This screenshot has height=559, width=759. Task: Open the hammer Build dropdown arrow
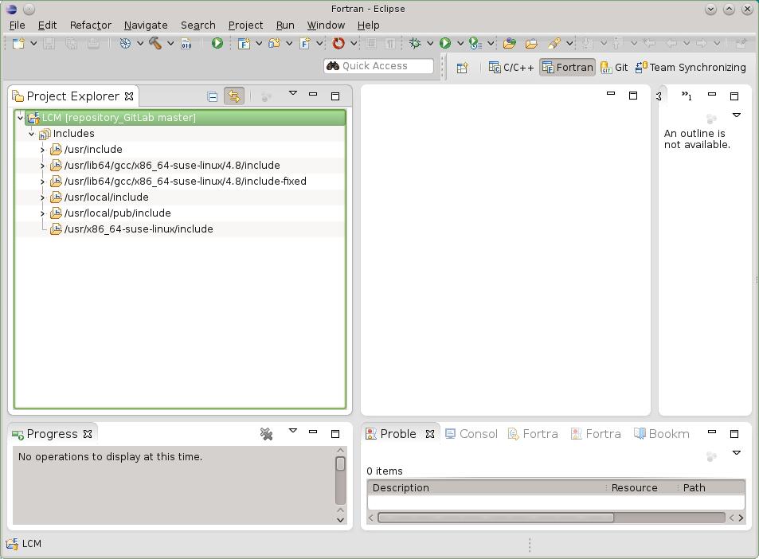[170, 44]
